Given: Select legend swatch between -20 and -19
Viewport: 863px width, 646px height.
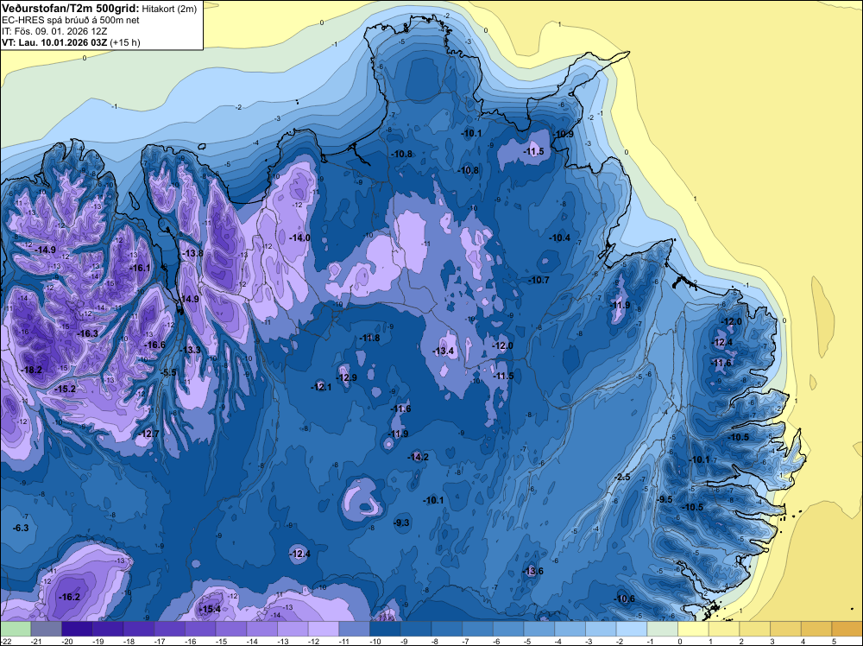Looking at the screenshot, I should (x=77, y=629).
